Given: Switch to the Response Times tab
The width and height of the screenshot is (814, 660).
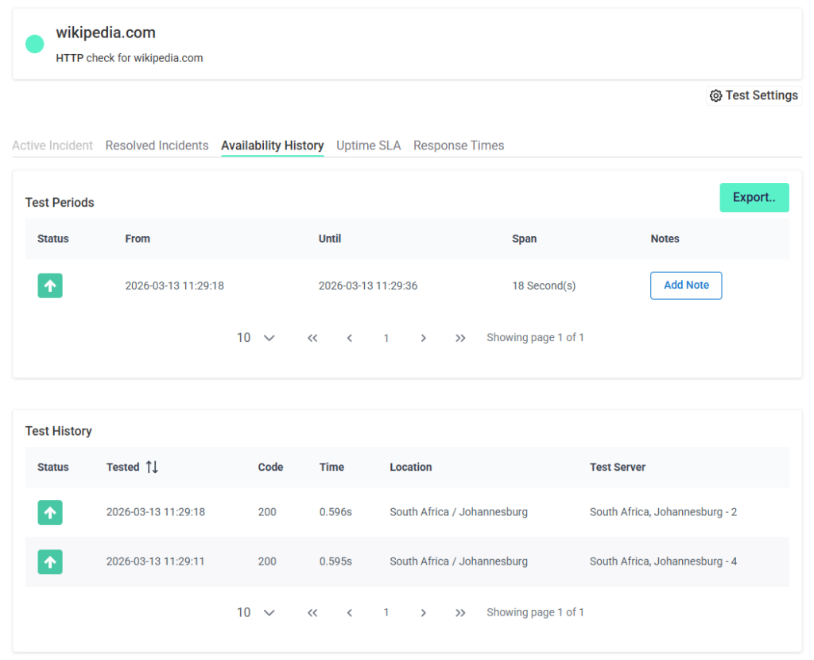Looking at the screenshot, I should [x=459, y=146].
